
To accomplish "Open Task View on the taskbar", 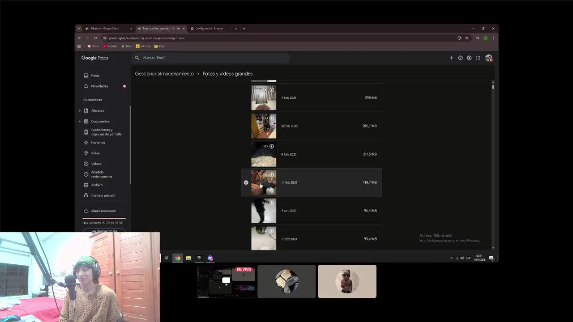I will (x=166, y=258).
